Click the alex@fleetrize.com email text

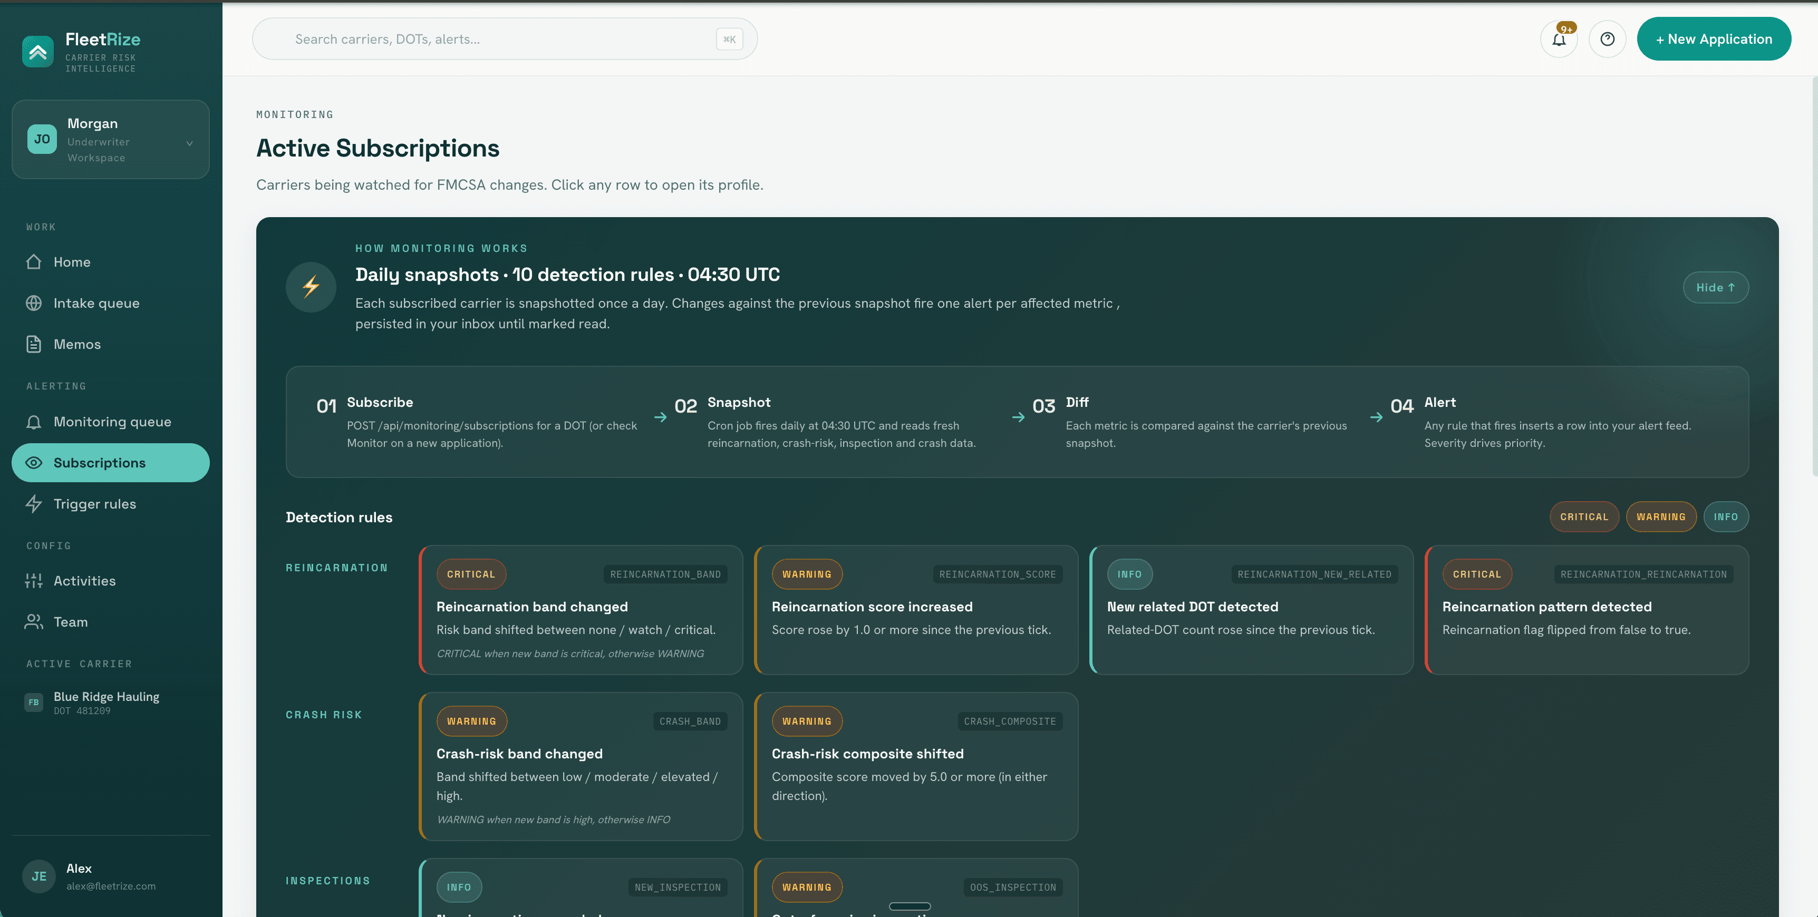pyautogui.click(x=111, y=886)
